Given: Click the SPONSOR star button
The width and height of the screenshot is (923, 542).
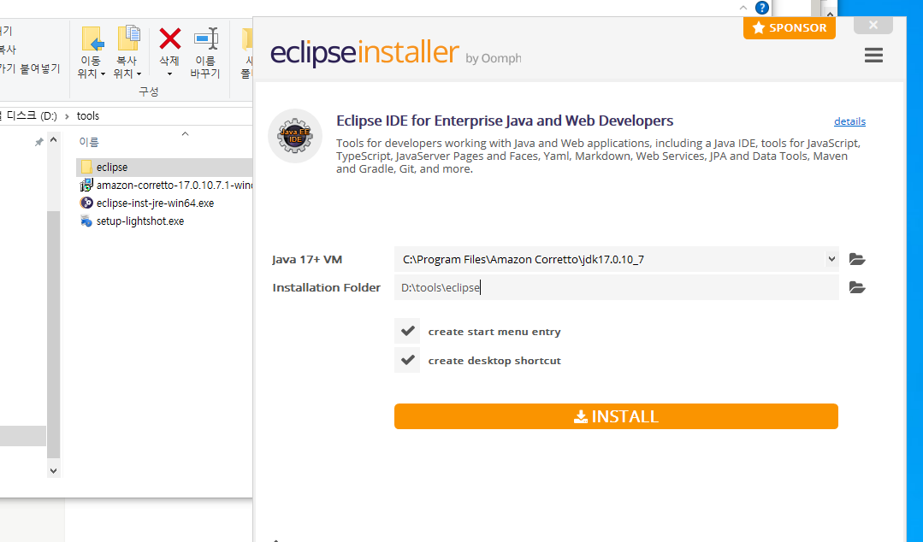Looking at the screenshot, I should (x=790, y=27).
